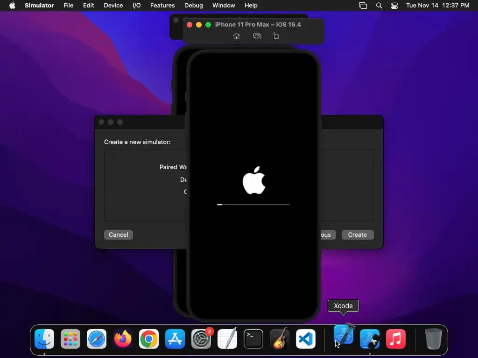Launch Safari from the Dock

click(x=97, y=339)
